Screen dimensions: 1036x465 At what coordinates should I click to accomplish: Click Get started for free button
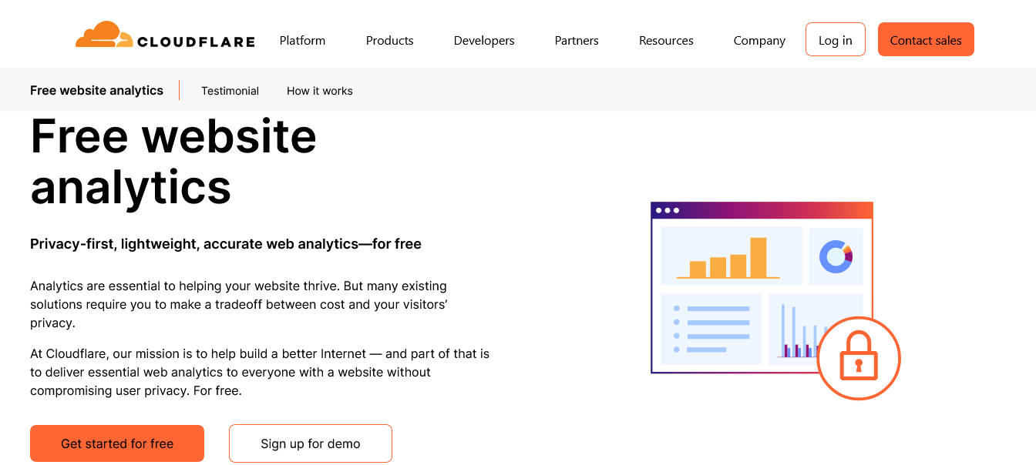pos(117,443)
